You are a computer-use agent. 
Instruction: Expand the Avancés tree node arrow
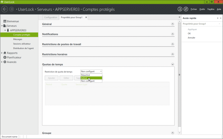coord(2,62)
